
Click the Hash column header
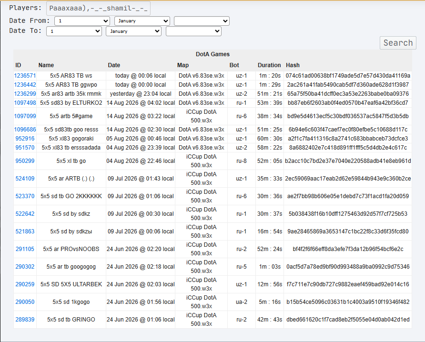click(293, 65)
